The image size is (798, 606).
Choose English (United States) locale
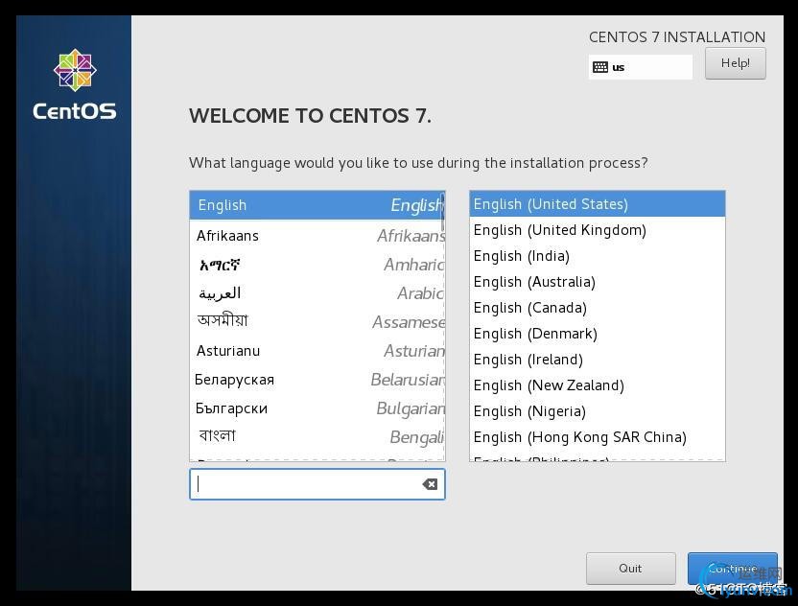pyautogui.click(x=598, y=204)
